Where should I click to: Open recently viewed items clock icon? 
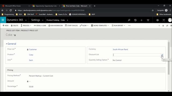(x=135, y=20)
